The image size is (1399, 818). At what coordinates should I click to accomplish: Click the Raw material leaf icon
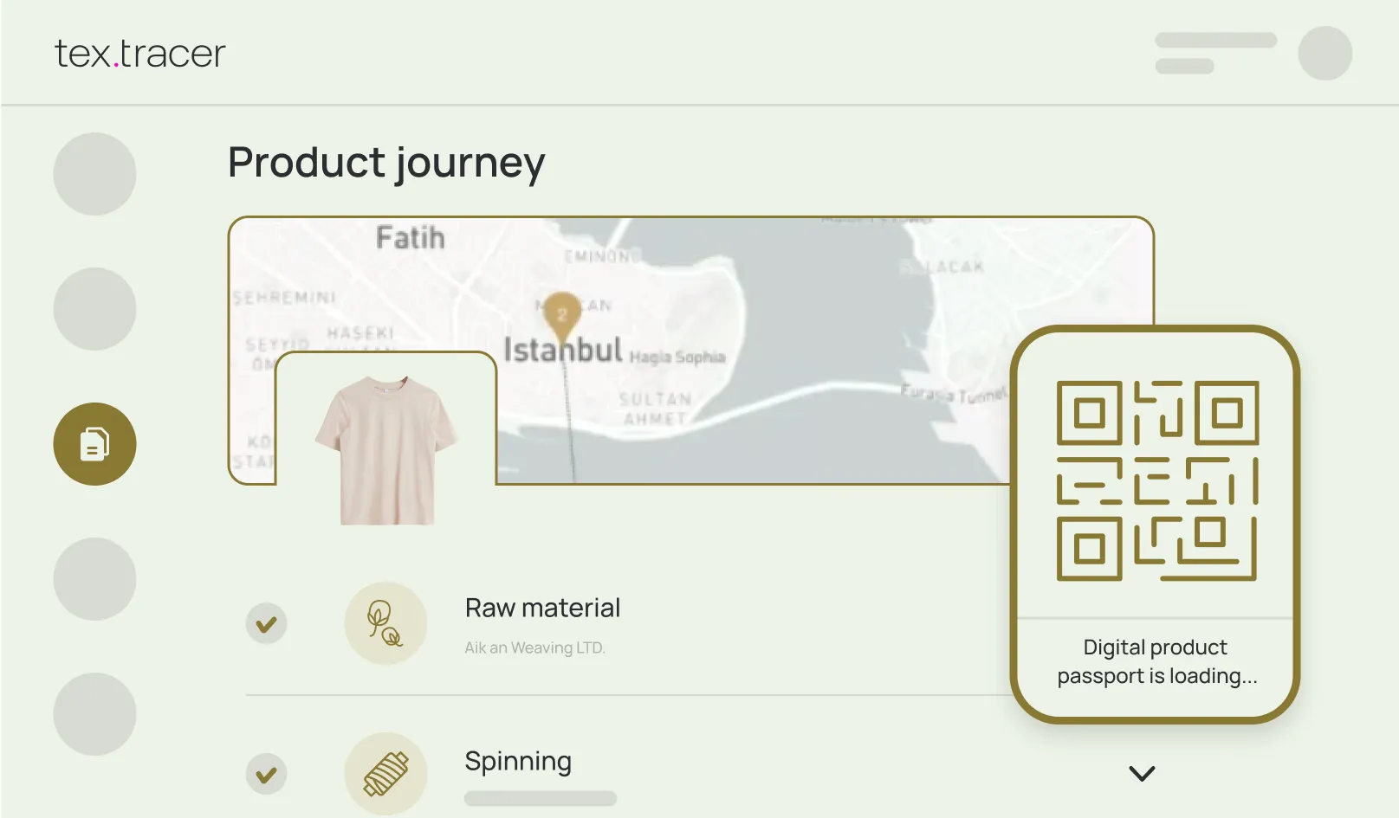point(385,622)
